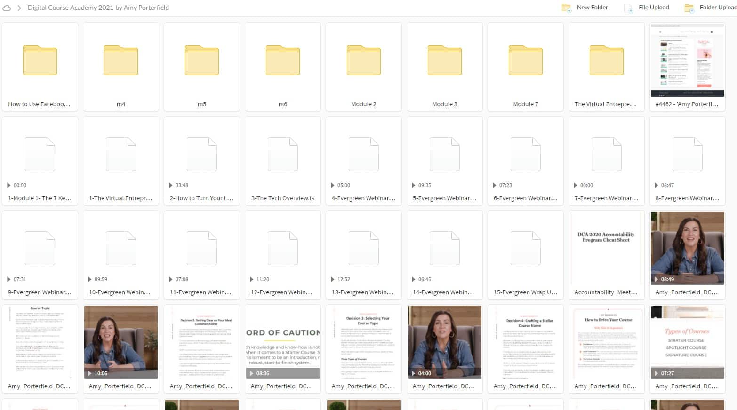Select the 10-Evergreen Webin... file icon
The image size is (737, 410).
coord(121,248)
